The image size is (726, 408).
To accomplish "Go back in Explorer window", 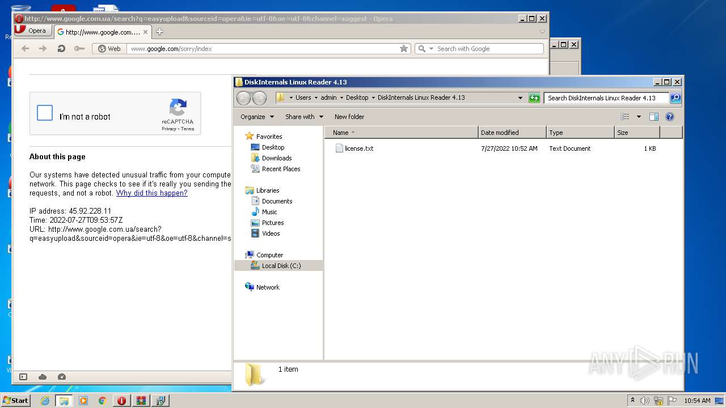I will coord(243,98).
